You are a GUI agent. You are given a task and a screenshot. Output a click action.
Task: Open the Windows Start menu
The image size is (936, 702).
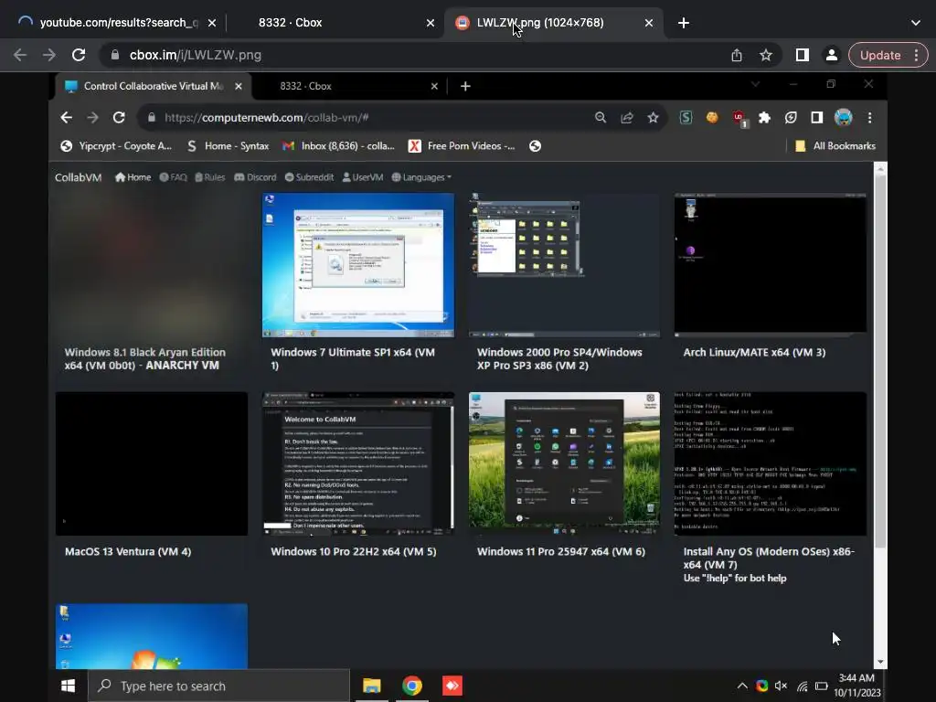coord(68,686)
